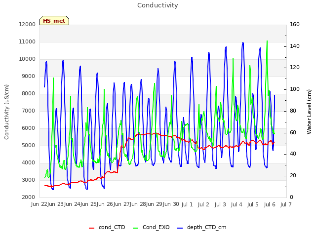Click the Water Level (cm) axis label
The height and width of the screenshot is (237, 316).
click(x=309, y=112)
